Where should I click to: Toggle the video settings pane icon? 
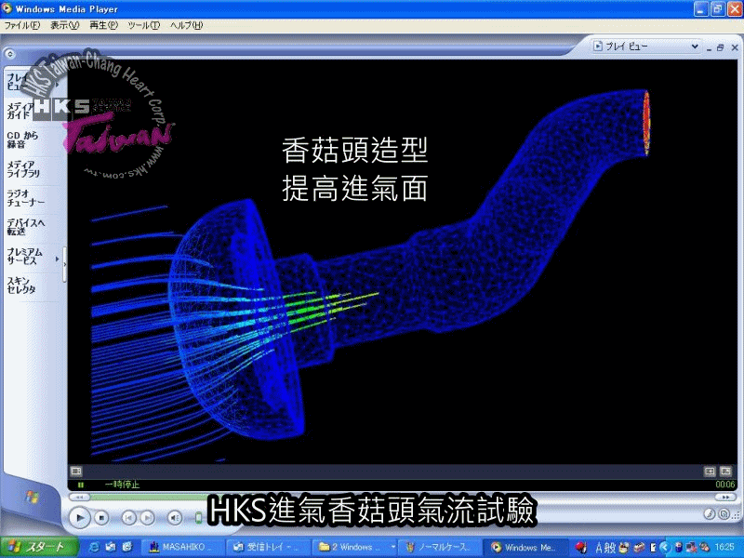click(x=76, y=471)
